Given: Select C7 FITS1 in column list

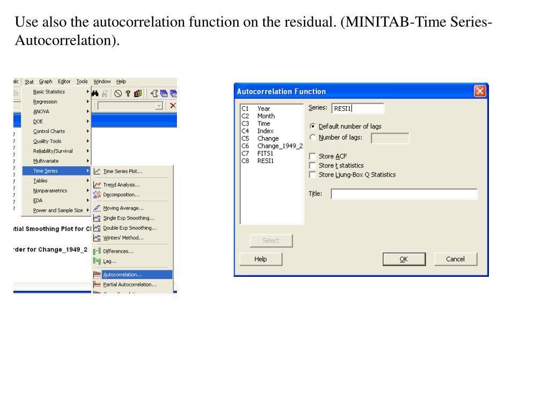Looking at the screenshot, I should tap(258, 153).
